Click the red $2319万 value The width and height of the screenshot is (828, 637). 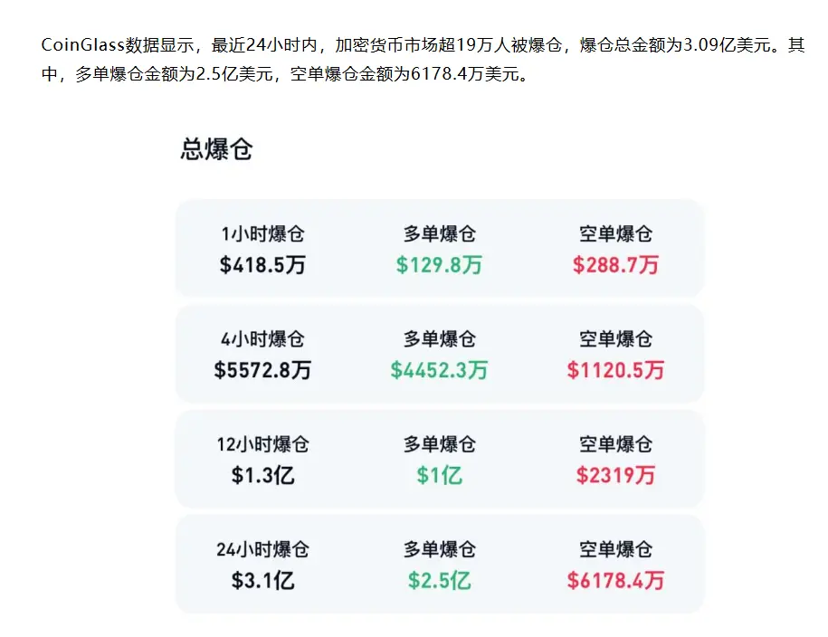(x=615, y=475)
